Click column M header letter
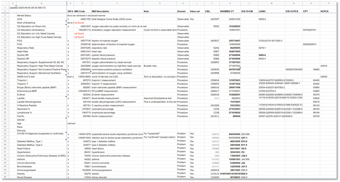Screen dimensions: 340x182 (x=271, y=3)
